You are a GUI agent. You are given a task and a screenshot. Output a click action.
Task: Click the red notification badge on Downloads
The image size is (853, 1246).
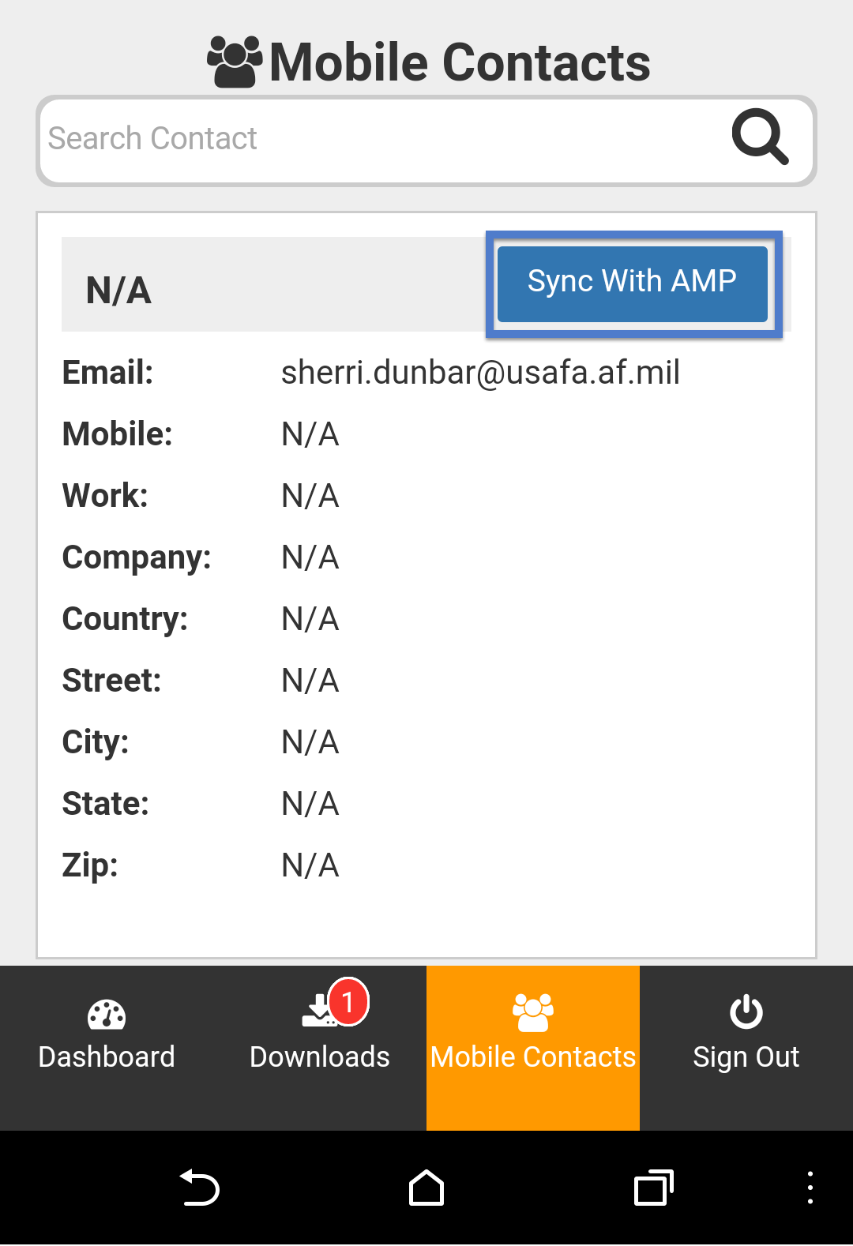[x=348, y=1001]
